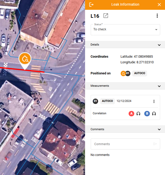Image resolution: width=165 pixels, height=175 pixels.
Task: Click the orange leak icon beside Positioned on
Action: pos(123,73)
